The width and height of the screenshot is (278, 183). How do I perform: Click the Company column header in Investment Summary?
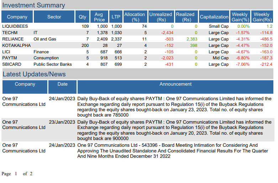tap(17, 17)
